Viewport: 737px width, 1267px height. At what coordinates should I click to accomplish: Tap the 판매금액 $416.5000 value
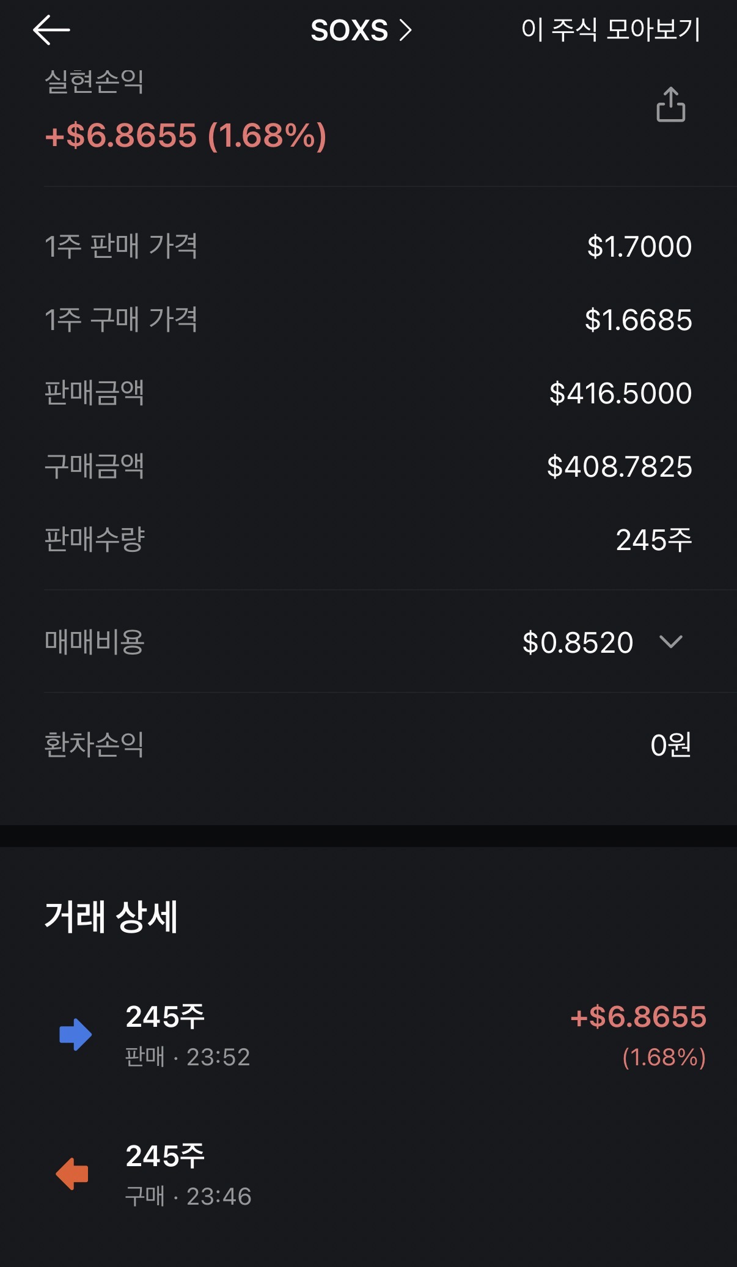[x=620, y=393]
